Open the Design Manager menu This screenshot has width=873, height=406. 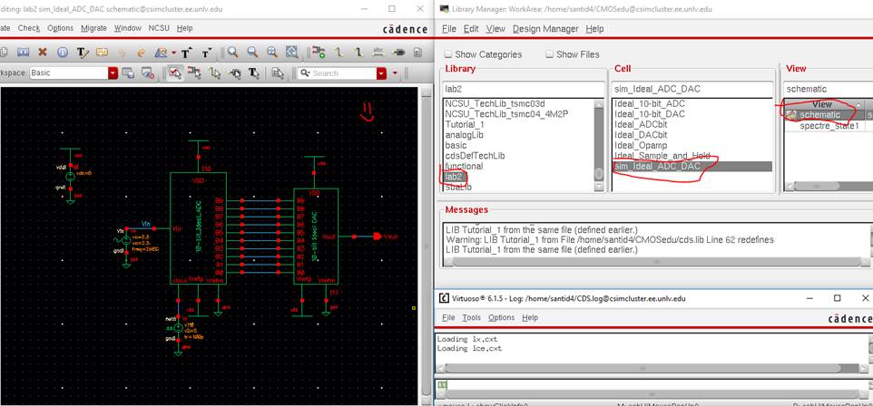point(545,29)
